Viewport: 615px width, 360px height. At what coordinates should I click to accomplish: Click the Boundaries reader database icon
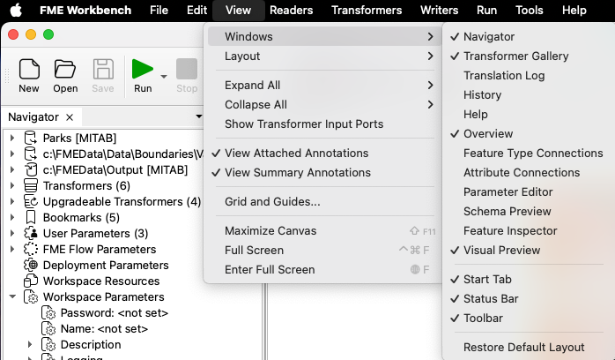31,154
